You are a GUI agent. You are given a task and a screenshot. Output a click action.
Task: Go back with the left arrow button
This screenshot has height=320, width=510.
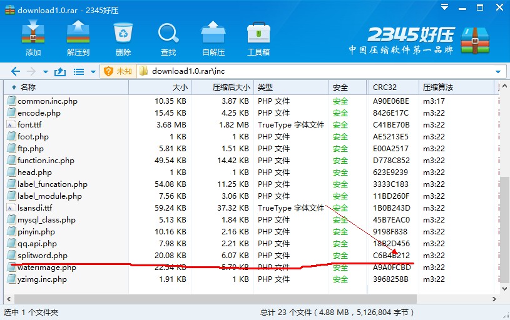pos(15,71)
